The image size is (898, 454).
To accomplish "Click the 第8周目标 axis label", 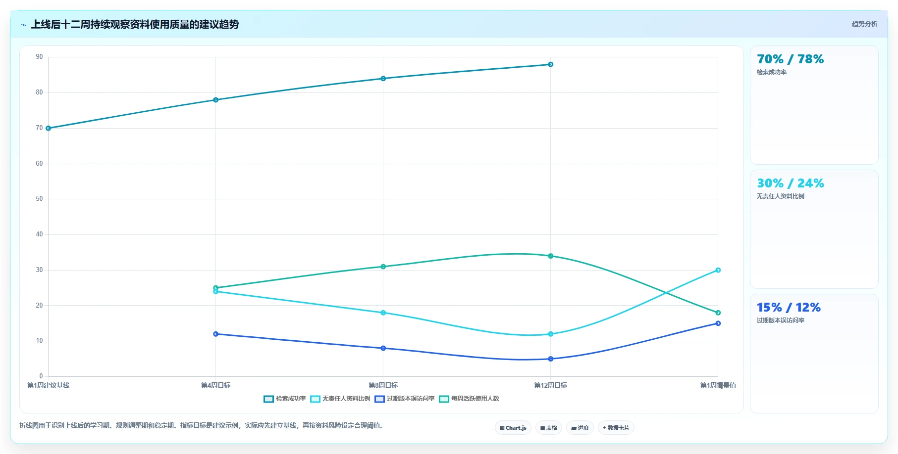I will pyautogui.click(x=383, y=385).
